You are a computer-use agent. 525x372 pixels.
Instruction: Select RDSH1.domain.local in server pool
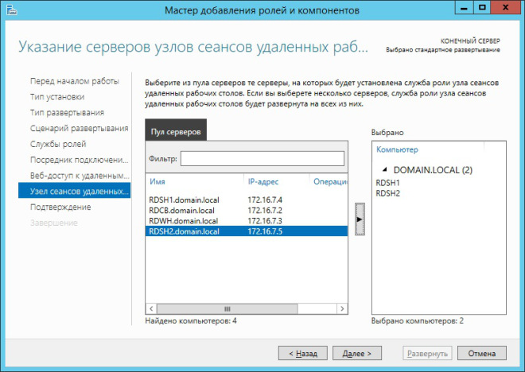point(183,200)
